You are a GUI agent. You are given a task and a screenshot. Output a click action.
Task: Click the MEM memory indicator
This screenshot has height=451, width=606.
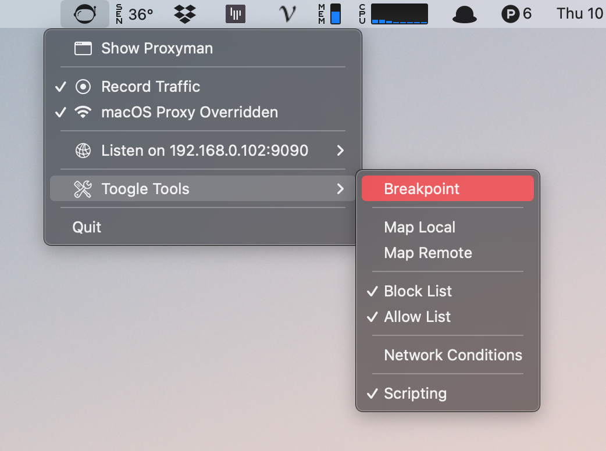pos(320,13)
